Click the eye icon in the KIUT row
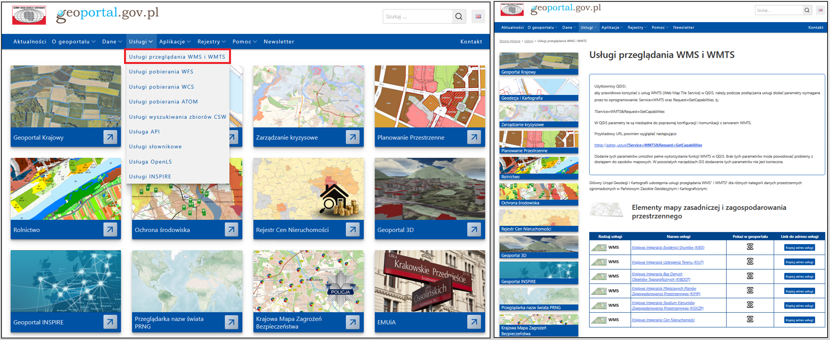The width and height of the screenshot is (830, 340). (750, 262)
